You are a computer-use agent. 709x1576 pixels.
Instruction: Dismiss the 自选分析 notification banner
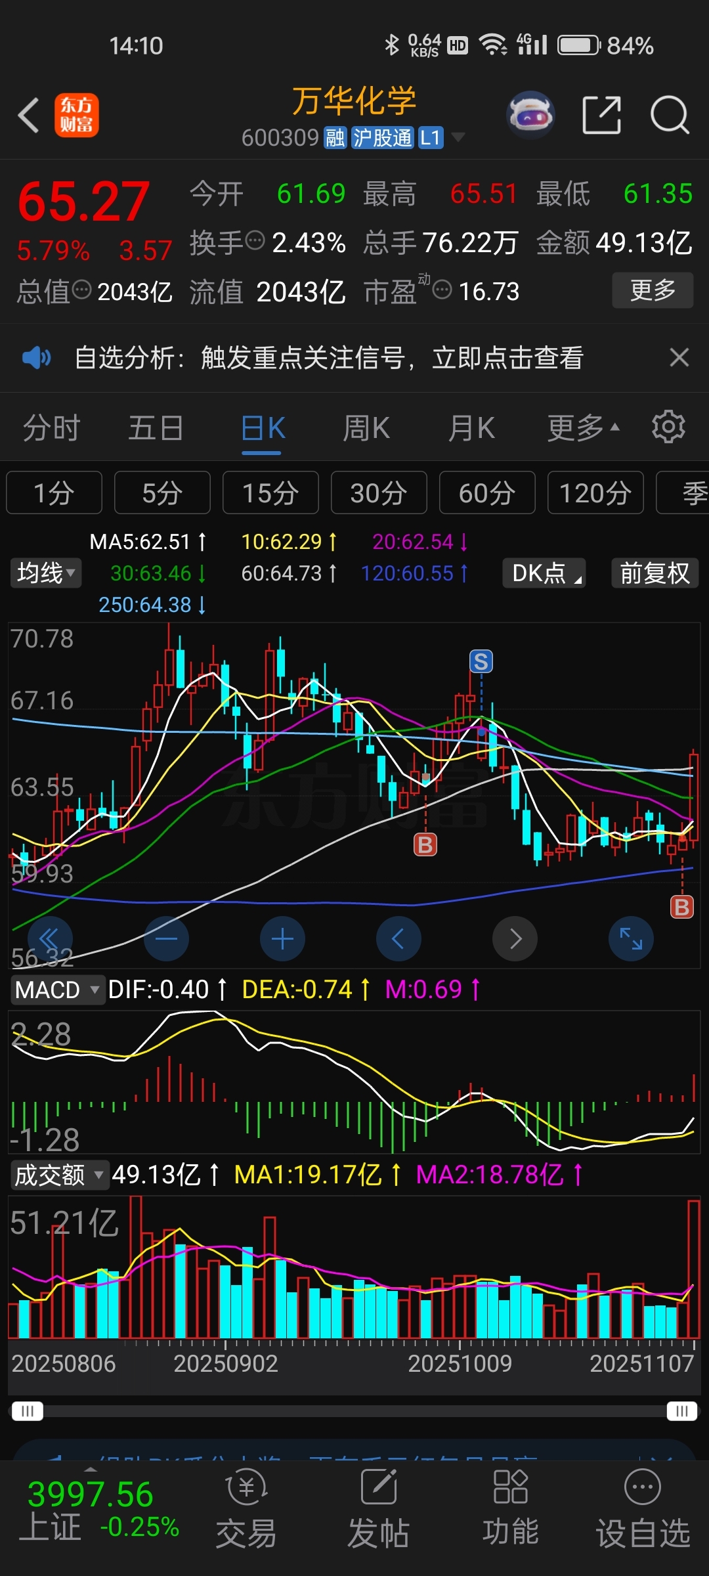click(x=679, y=357)
